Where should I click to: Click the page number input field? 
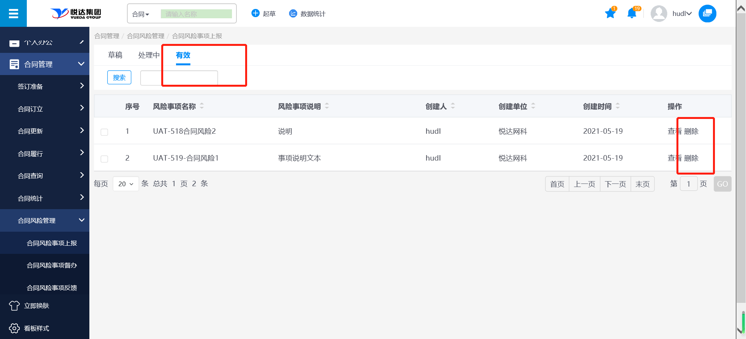688,184
